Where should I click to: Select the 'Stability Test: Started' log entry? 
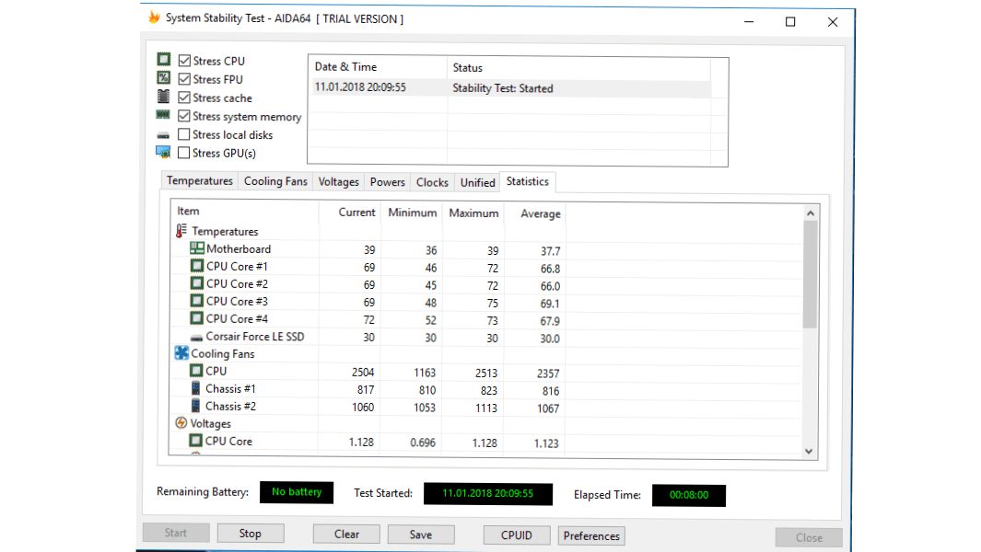click(503, 88)
